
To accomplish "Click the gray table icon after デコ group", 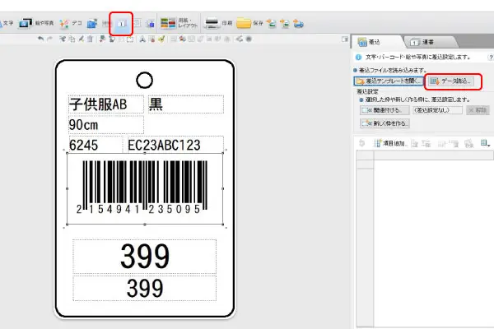I will point(107,24).
